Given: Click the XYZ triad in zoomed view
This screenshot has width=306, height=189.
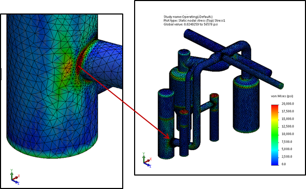Looking at the screenshot, I should click(15, 177).
